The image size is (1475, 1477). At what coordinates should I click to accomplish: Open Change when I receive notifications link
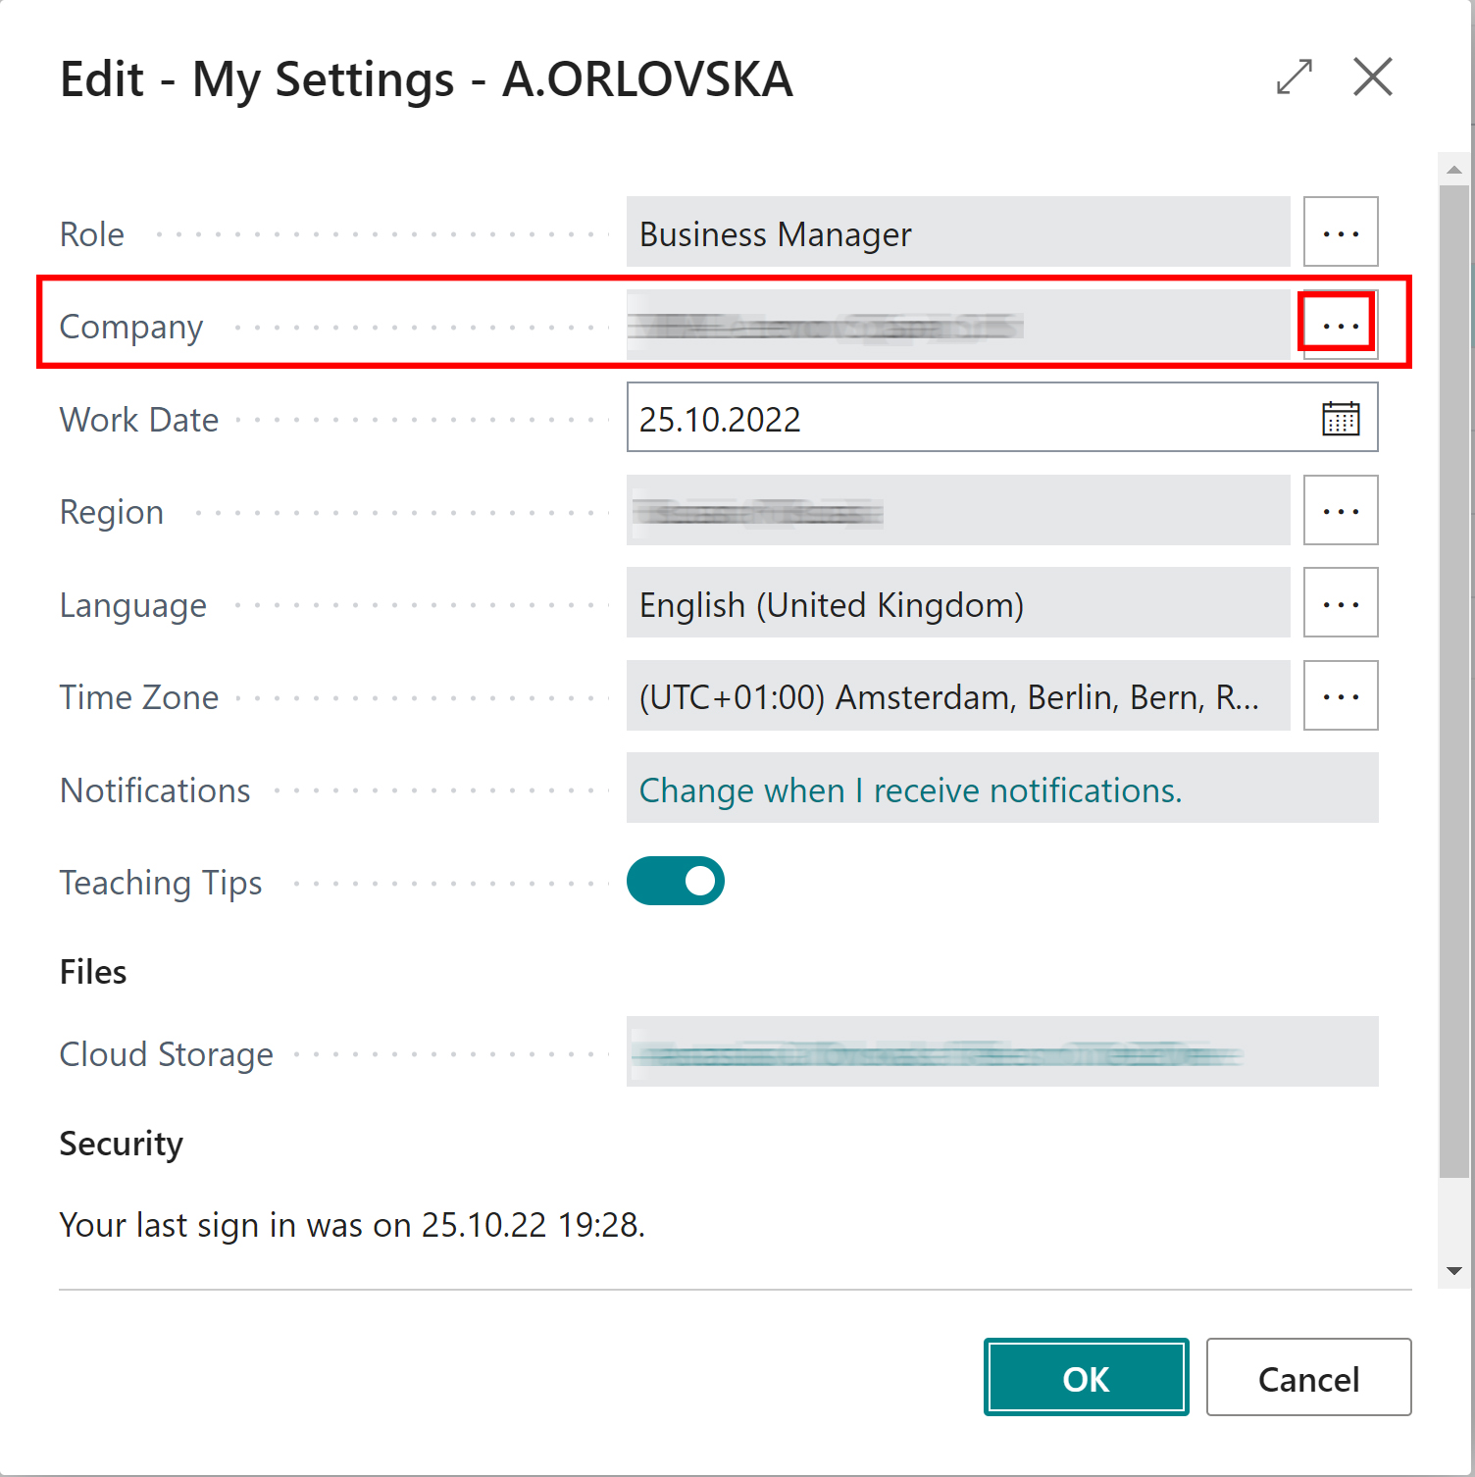click(x=910, y=790)
